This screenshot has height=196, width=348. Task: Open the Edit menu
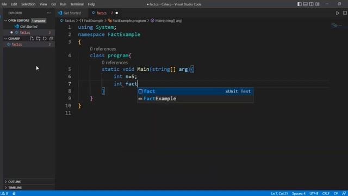14,4
